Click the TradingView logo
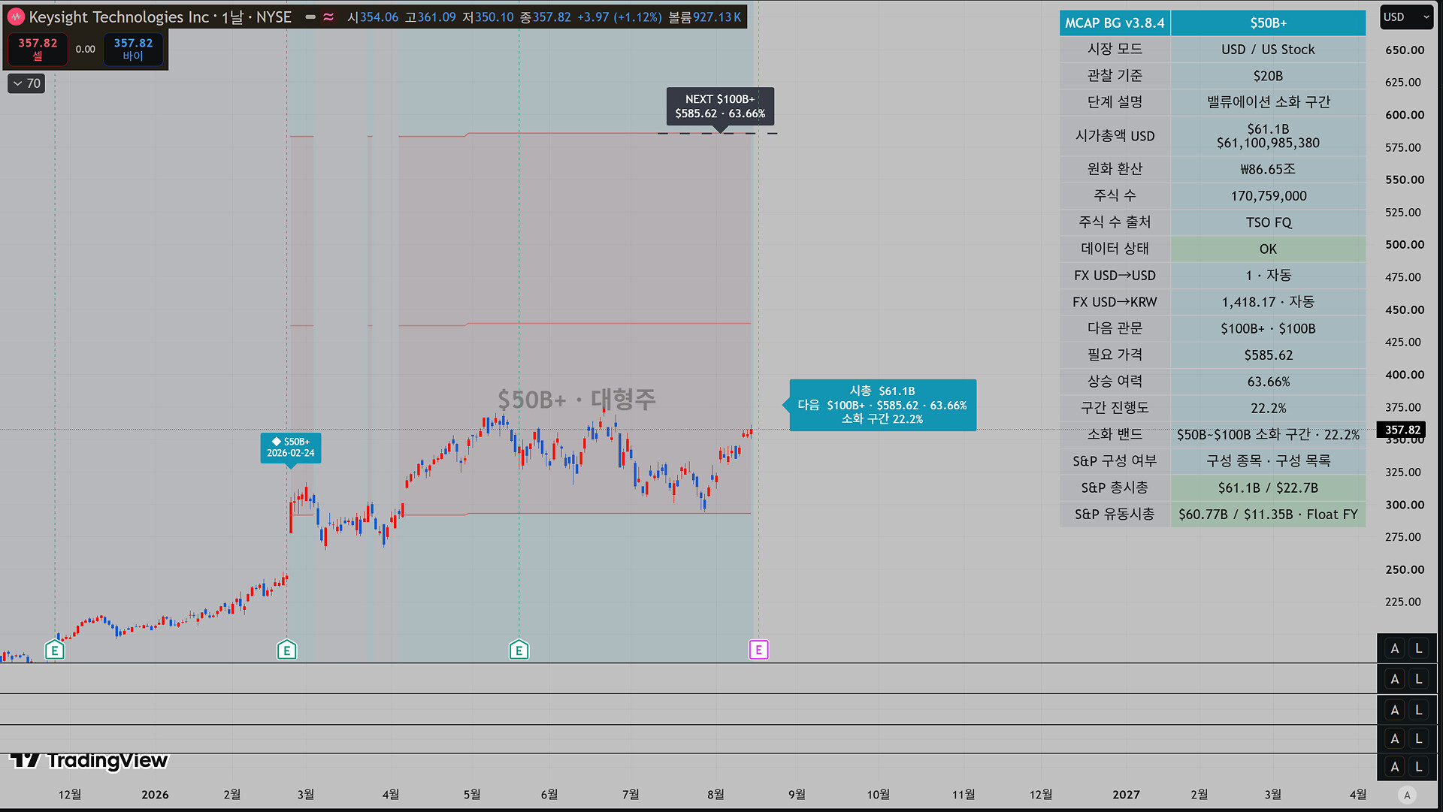Screen dimensions: 1443x812 (89, 761)
